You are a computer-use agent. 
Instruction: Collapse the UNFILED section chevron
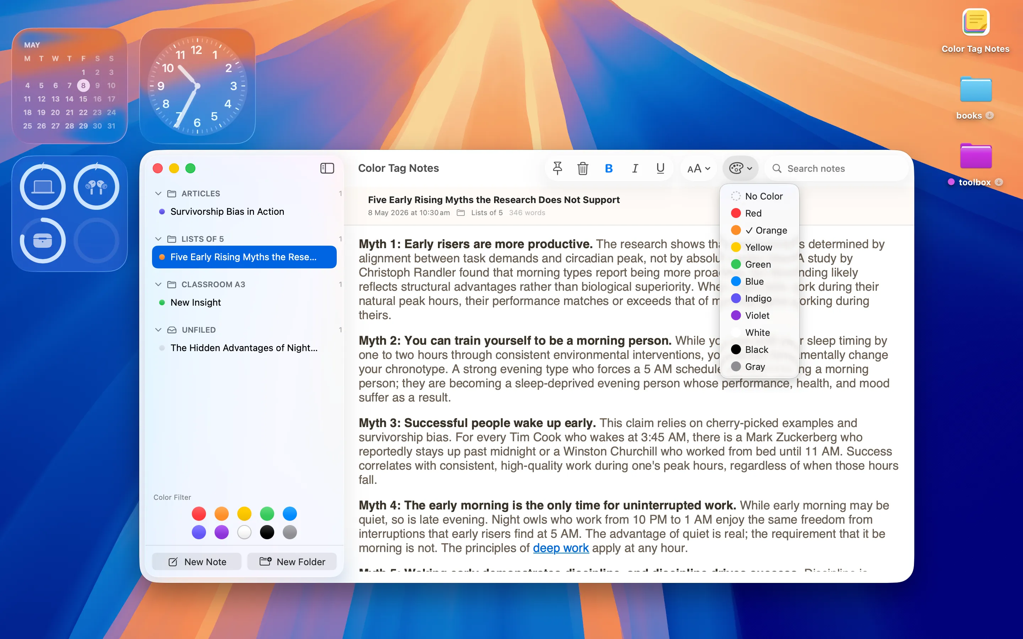click(158, 330)
